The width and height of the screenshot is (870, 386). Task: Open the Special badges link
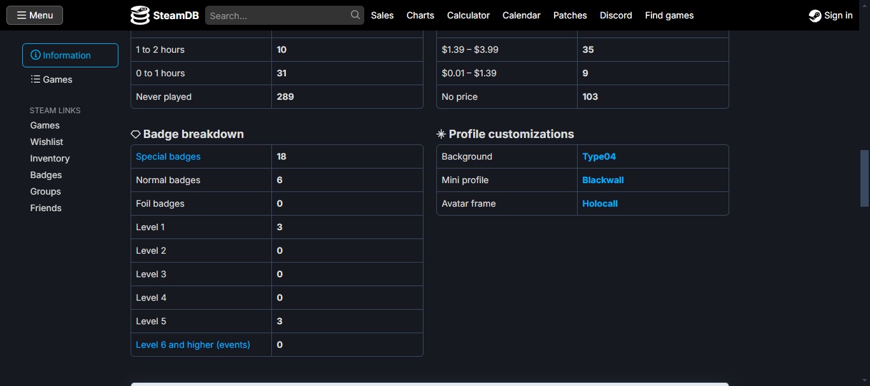(168, 156)
